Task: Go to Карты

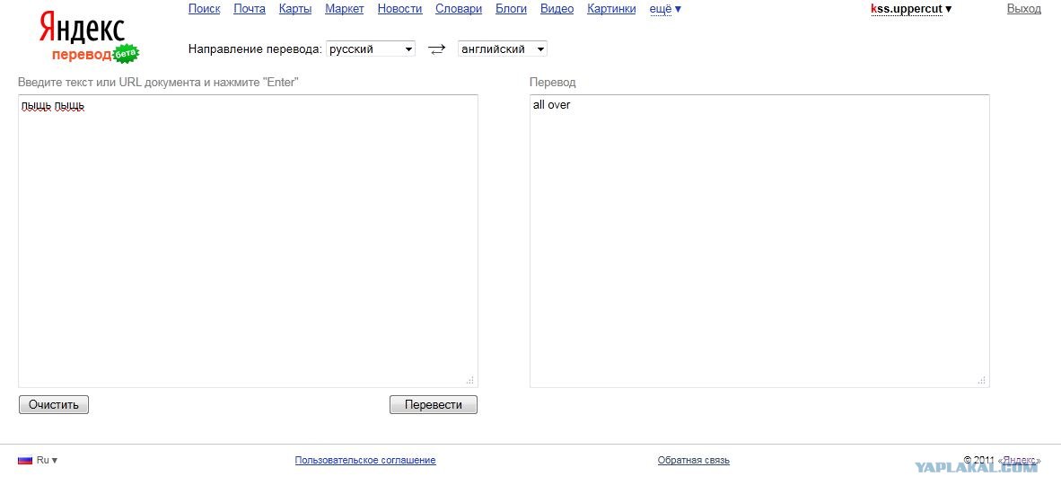Action: [x=295, y=9]
